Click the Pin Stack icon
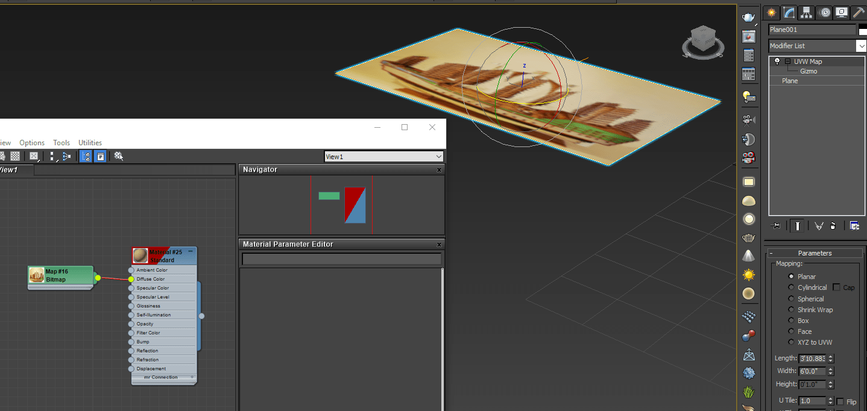Viewport: 867px width, 411px height. [775, 225]
